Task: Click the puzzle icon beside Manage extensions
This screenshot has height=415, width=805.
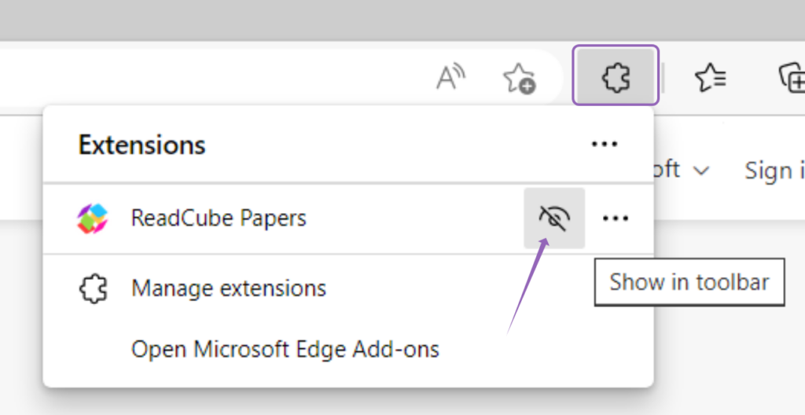Action: (x=92, y=288)
